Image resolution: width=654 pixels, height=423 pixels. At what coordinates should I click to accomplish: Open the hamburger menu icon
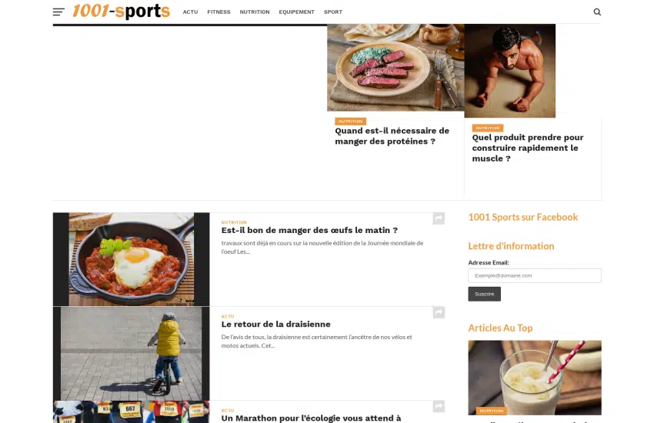58,12
